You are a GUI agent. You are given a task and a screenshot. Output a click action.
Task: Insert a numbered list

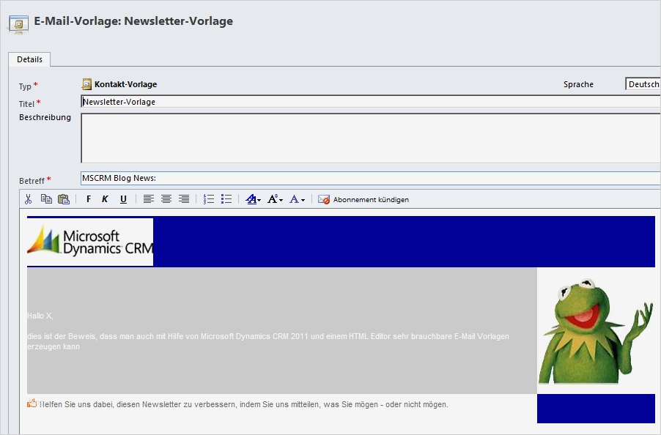[x=209, y=199]
